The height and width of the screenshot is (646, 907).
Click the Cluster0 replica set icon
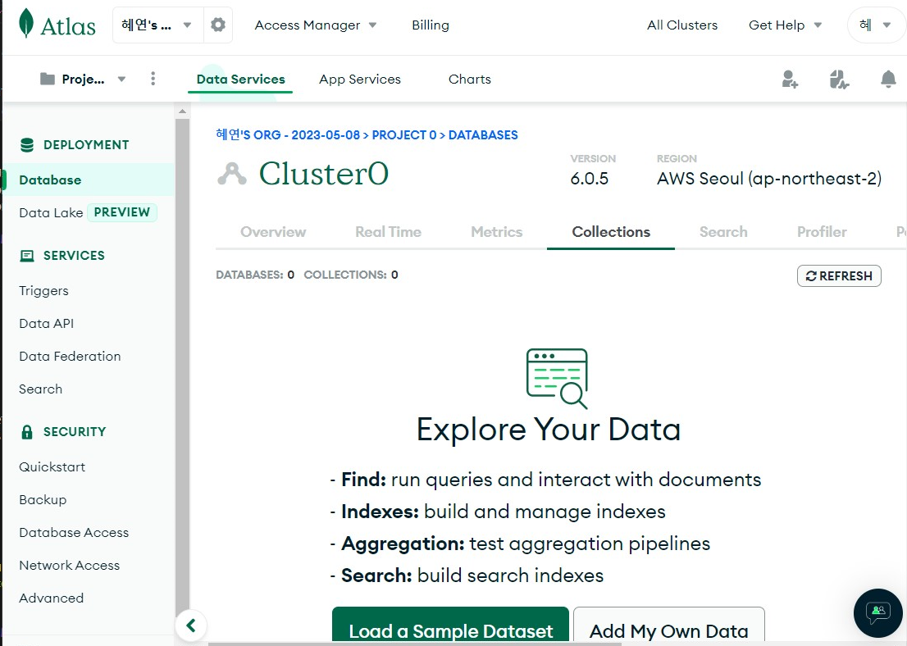point(232,174)
